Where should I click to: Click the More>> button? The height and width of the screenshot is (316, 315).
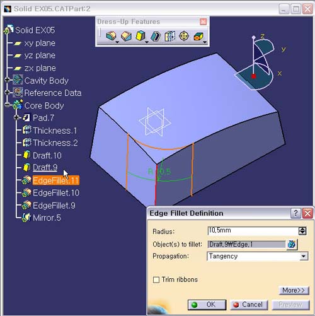point(294,290)
